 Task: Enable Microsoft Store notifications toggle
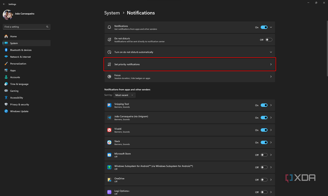[x=264, y=155]
